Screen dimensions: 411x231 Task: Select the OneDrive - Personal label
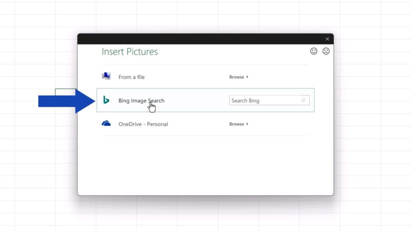point(143,124)
